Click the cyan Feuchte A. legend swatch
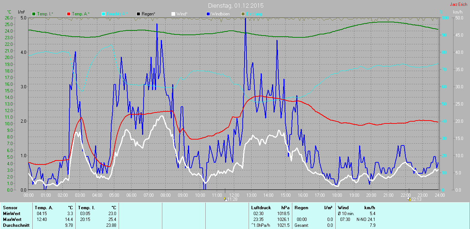Screen dimensions: 470x229 click(x=104, y=14)
